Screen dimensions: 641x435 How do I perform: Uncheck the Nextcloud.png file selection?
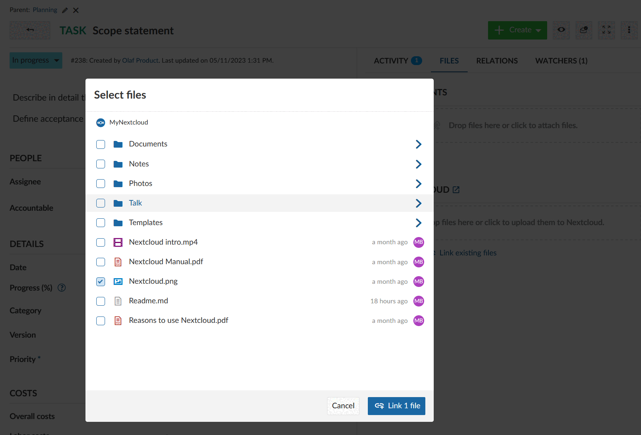coord(100,281)
